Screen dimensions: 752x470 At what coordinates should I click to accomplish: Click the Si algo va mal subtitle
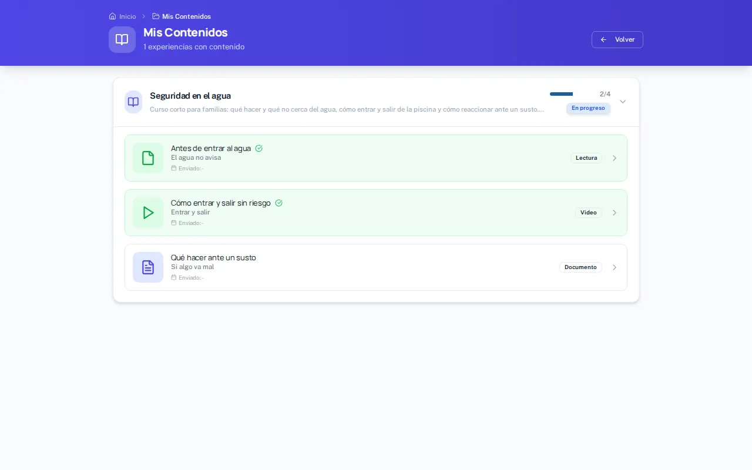coord(193,267)
